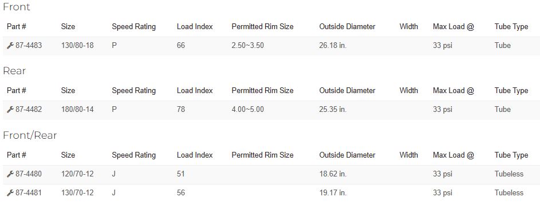Click Outside Diameter header in Front/Rear table

(347, 155)
